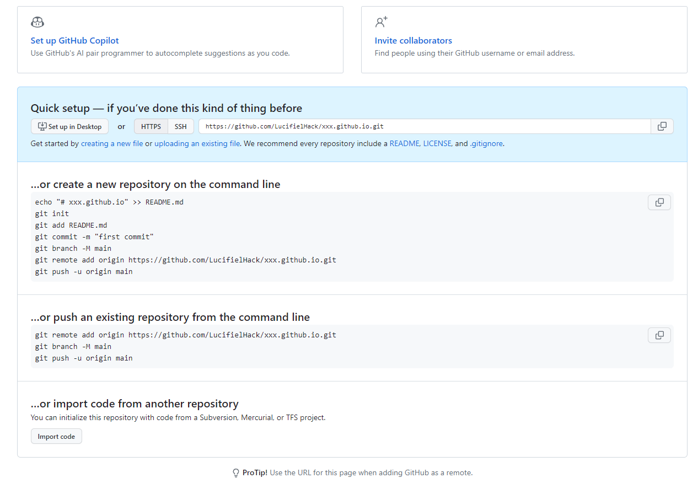Viewport: 698px width, 489px height.
Task: Open the LICENSE link
Action: point(438,143)
